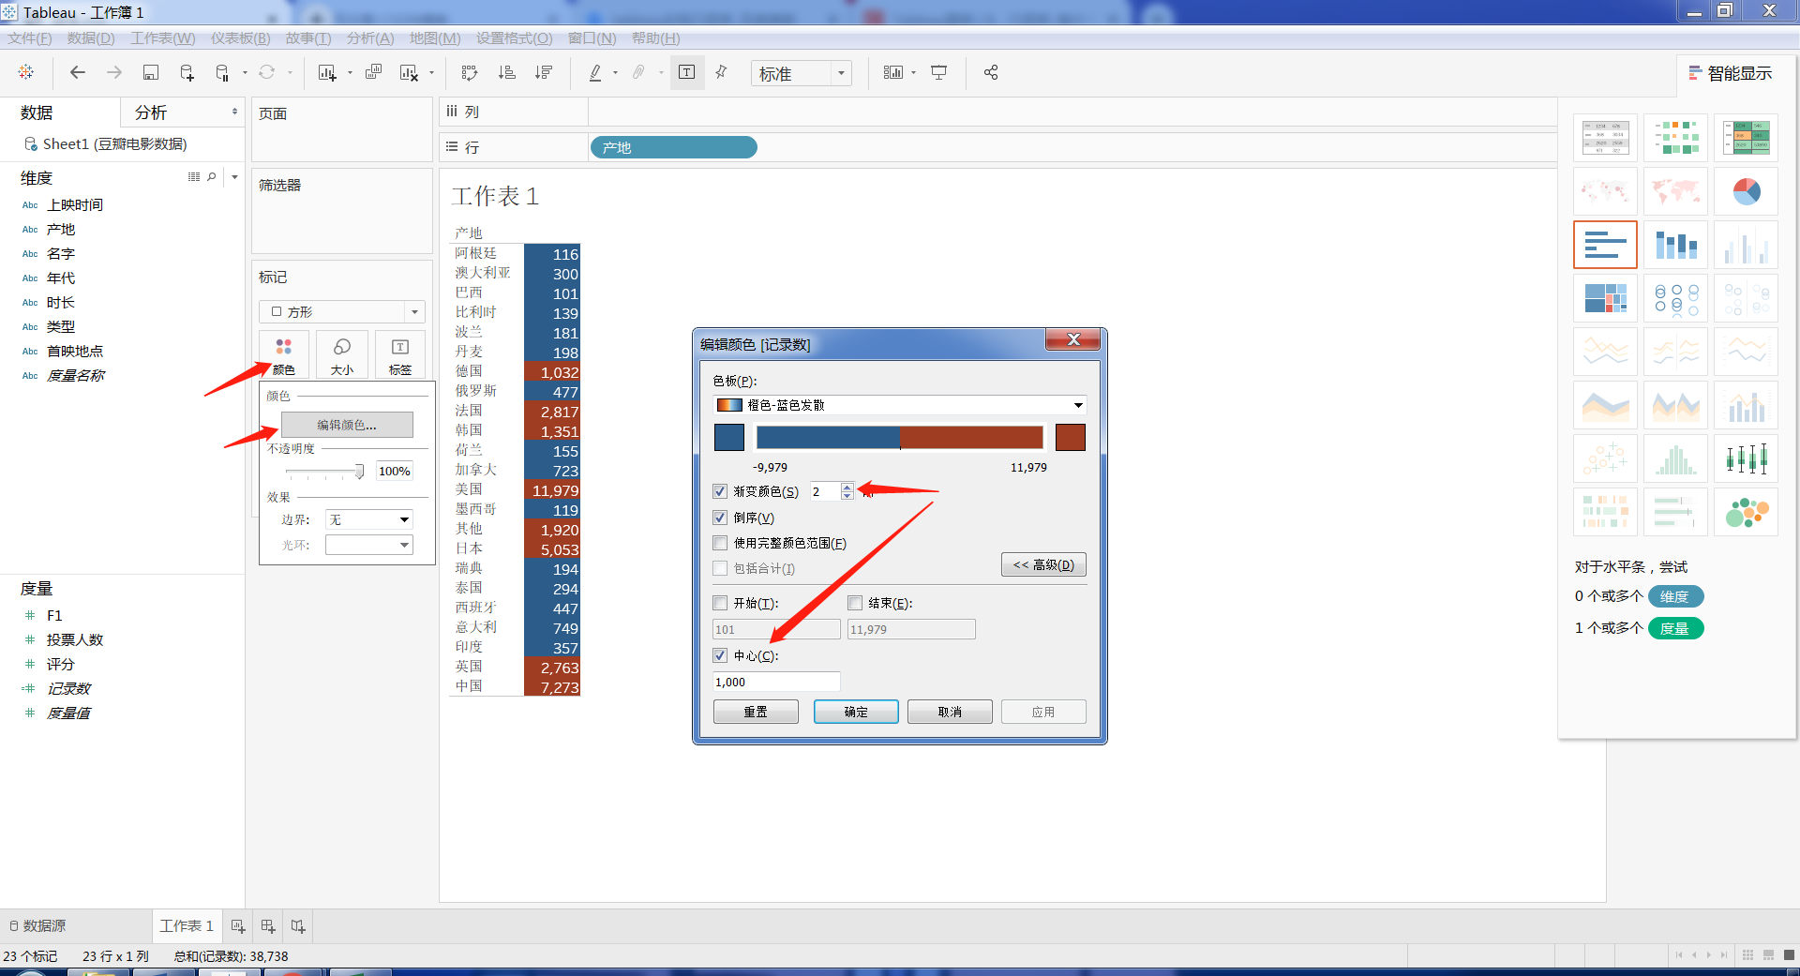
Task: Toggle the start (开始) checkbox
Action: pyautogui.click(x=720, y=603)
